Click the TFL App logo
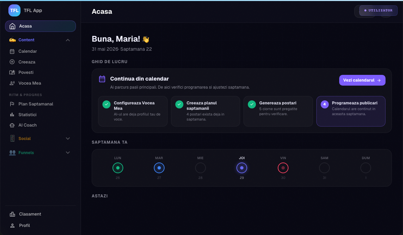403x235 pixels. click(14, 10)
